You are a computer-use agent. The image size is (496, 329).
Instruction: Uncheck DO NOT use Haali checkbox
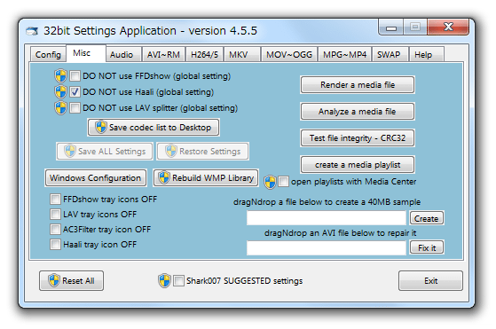75,92
